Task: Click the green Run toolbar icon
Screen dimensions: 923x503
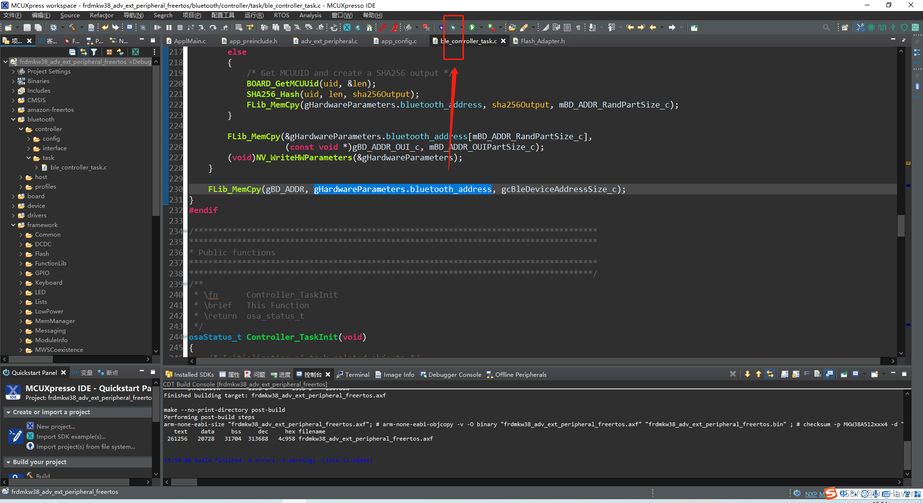Action: [472, 27]
